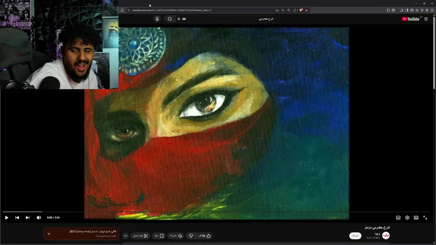
Task: Submit search with magnifier icon
Action: pyautogui.click(x=170, y=19)
